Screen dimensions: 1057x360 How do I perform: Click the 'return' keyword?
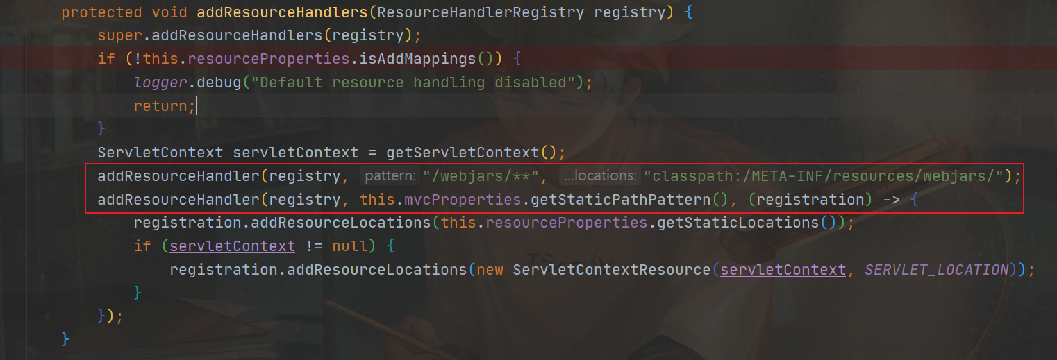pos(160,105)
